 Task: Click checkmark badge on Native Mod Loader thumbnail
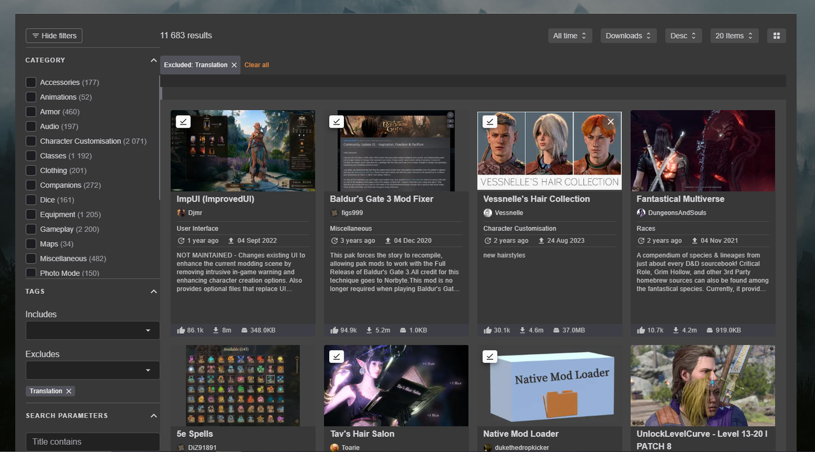pos(490,357)
